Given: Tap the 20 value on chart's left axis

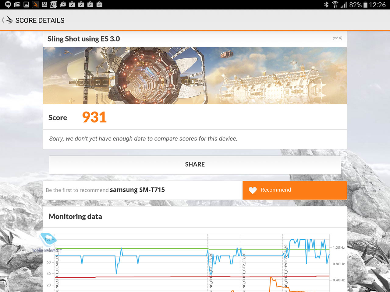Looking at the screenshot, I should (48, 285).
